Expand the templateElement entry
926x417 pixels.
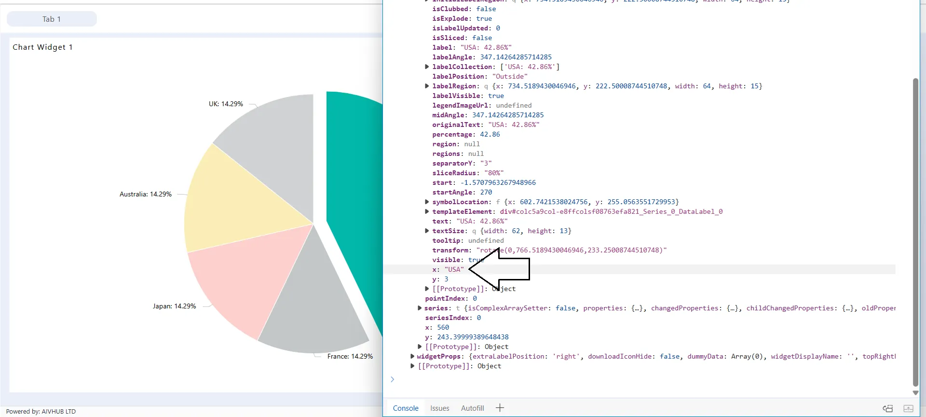(427, 211)
